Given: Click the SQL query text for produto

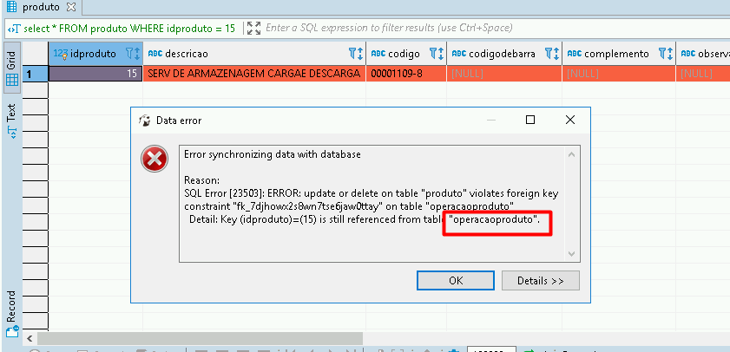Looking at the screenshot, I should [x=129, y=29].
